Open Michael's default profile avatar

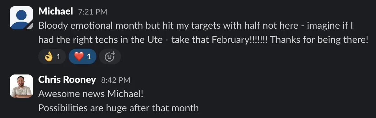(x=21, y=18)
